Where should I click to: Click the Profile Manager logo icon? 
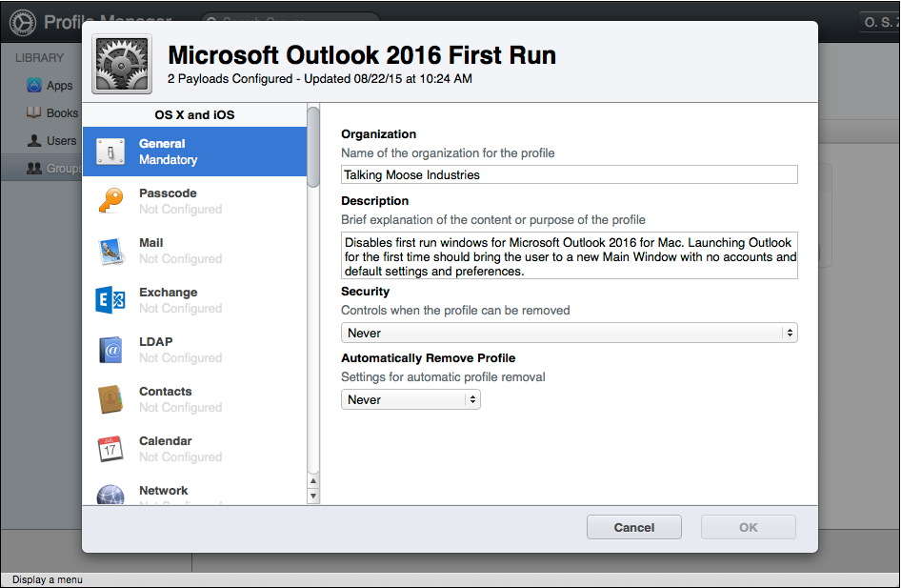(23, 23)
